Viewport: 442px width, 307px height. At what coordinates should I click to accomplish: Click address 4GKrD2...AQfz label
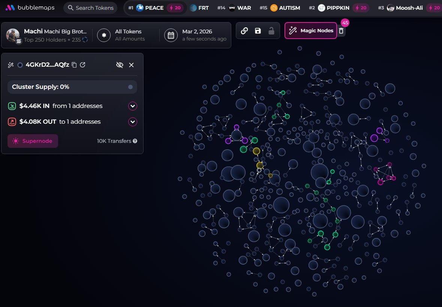(x=47, y=64)
